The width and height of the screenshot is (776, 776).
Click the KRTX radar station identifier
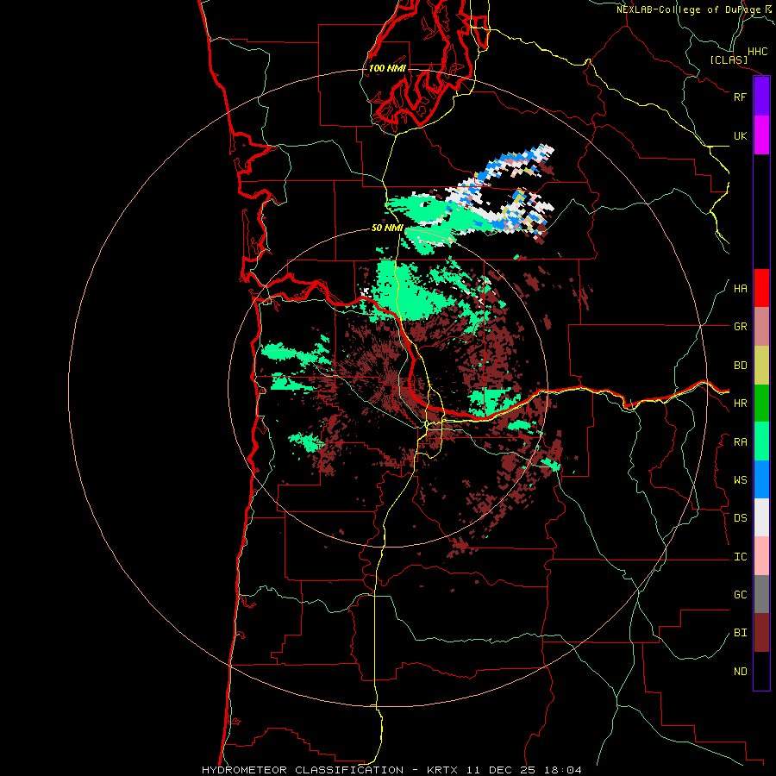(442, 770)
